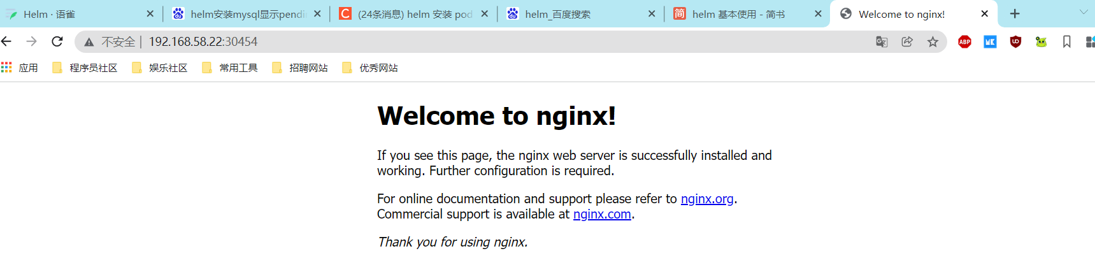Reload the nginx page
This screenshot has height=265, width=1095.
(57, 41)
